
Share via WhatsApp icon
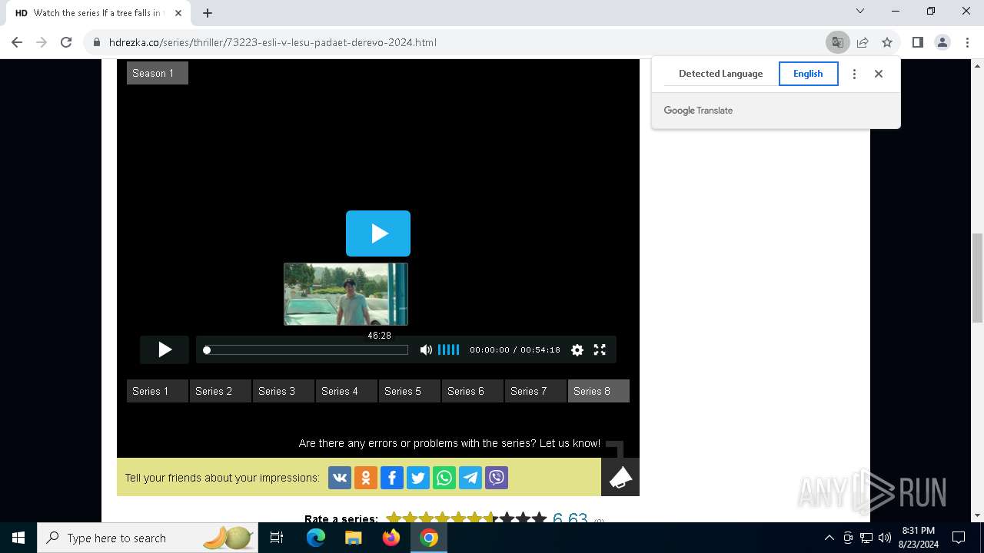point(444,478)
